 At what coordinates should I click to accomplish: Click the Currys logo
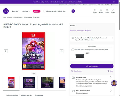pos(6,11)
